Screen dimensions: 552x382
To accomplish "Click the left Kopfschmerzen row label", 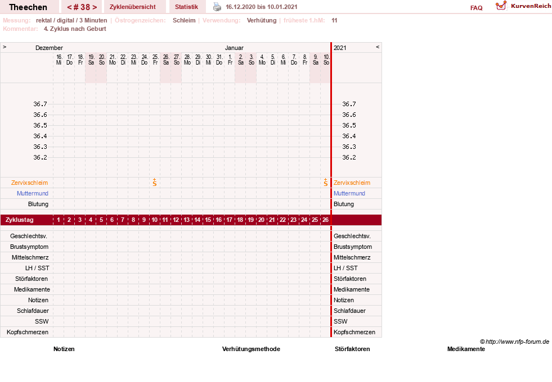I will pos(28,332).
